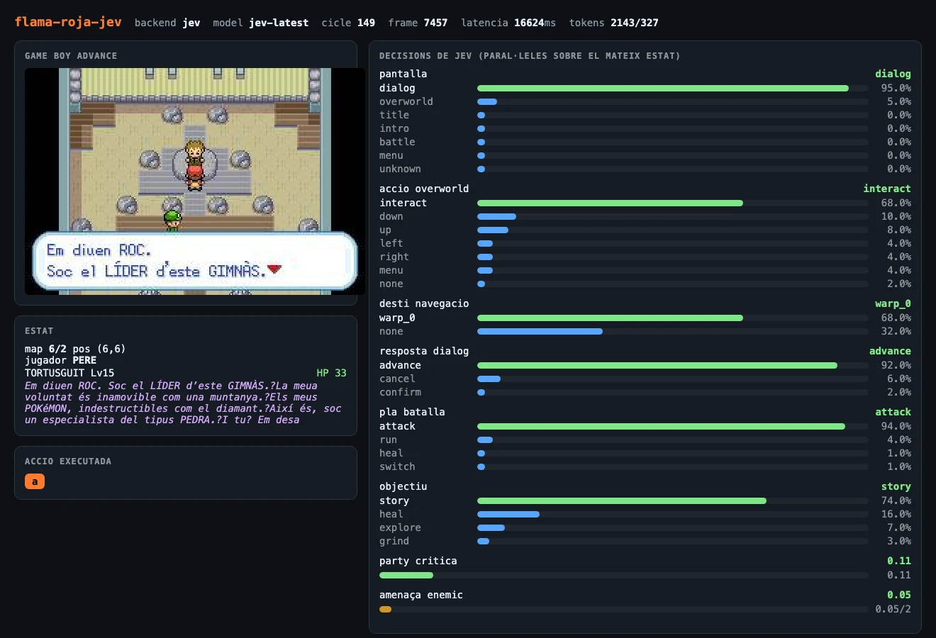Click the "explore" row label
The width and height of the screenshot is (936, 638).
click(x=400, y=527)
